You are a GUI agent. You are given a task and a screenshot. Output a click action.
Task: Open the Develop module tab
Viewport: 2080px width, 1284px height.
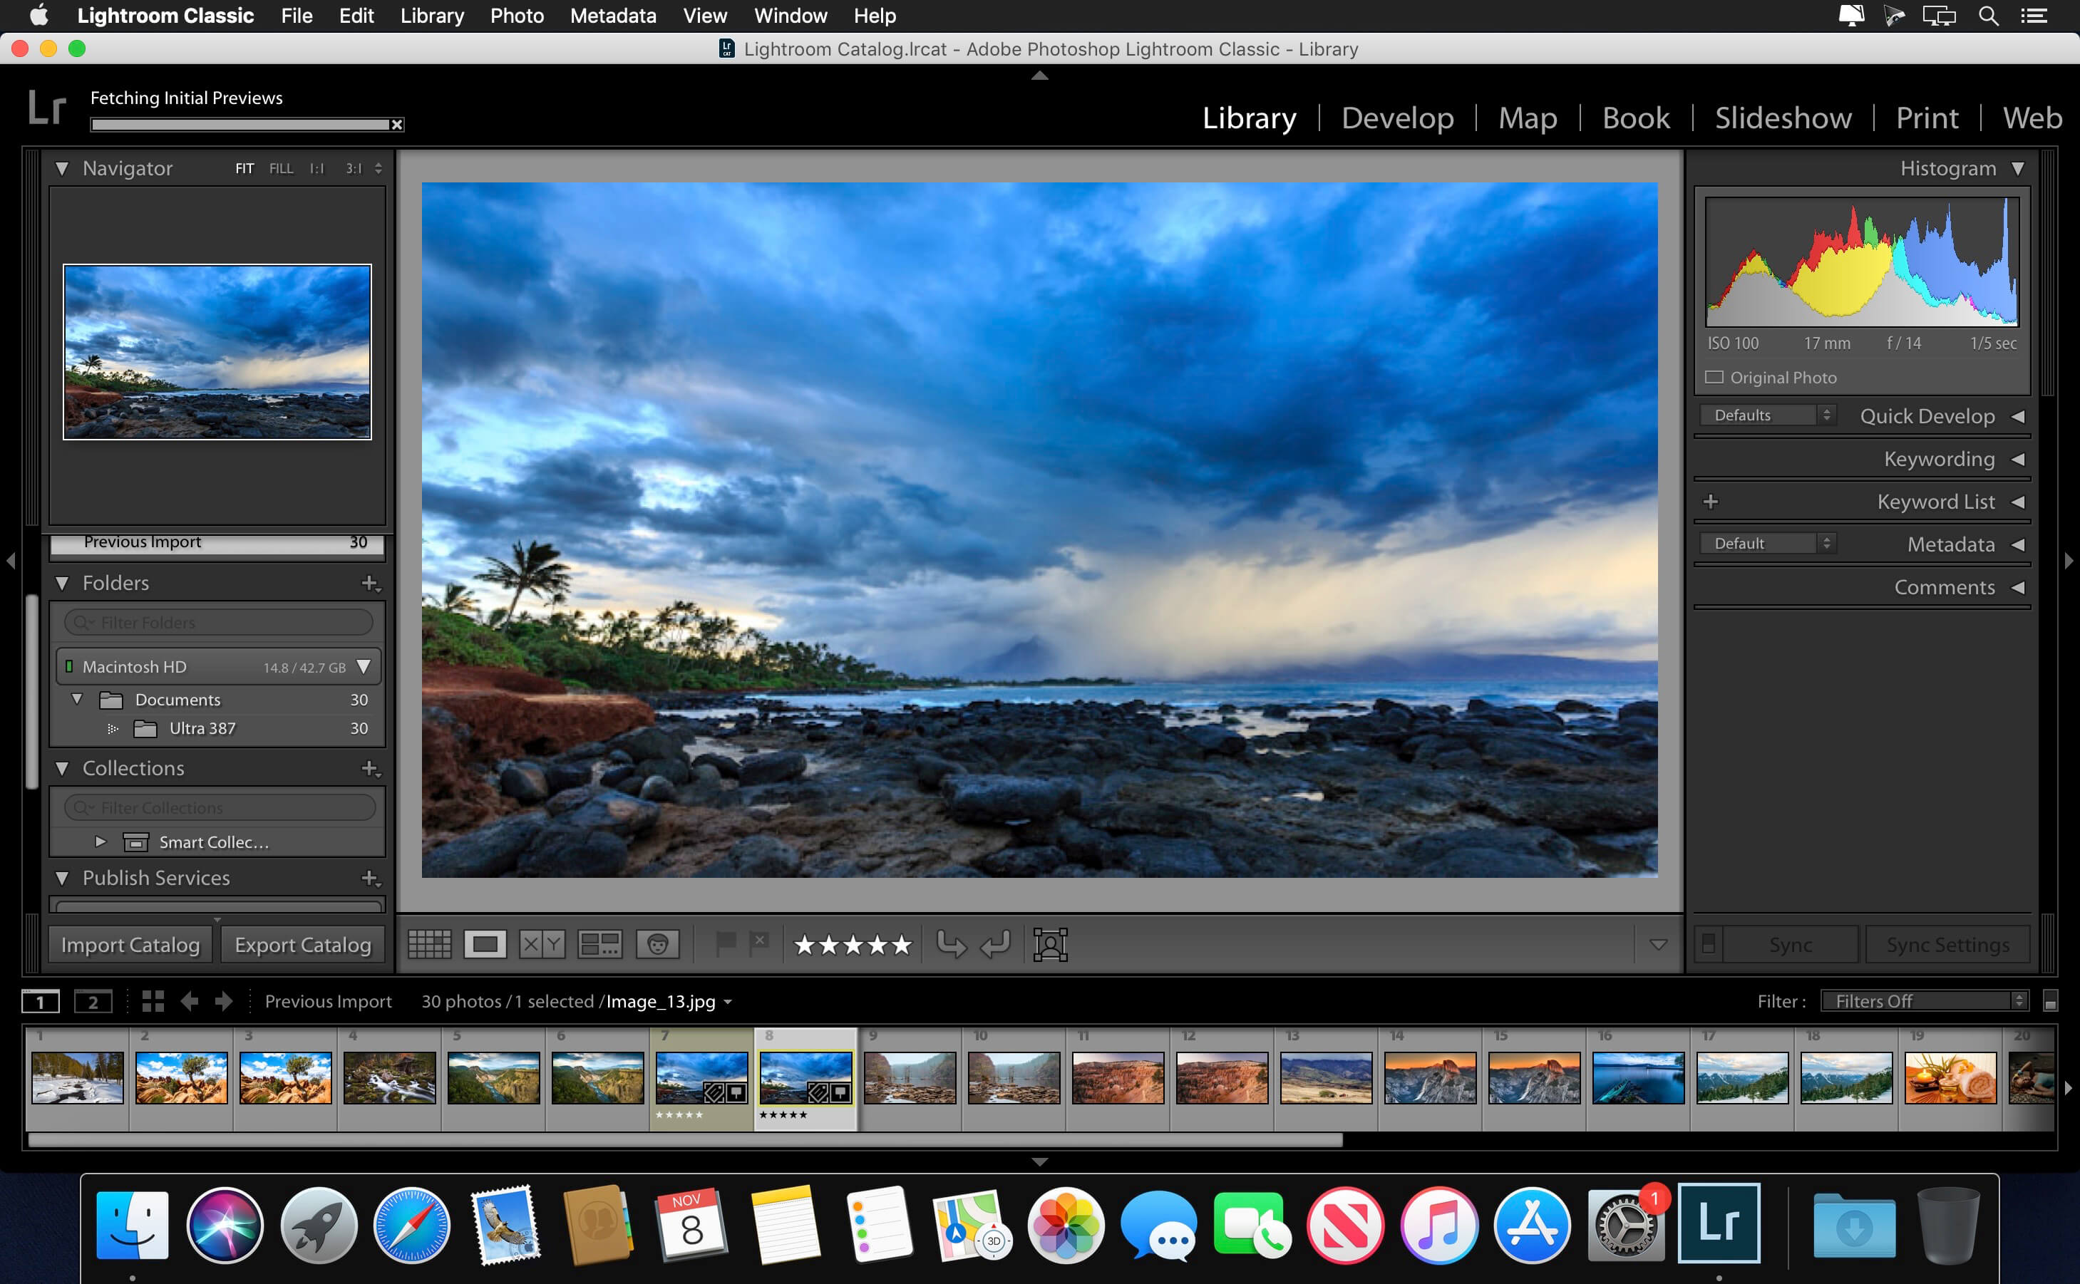point(1395,118)
